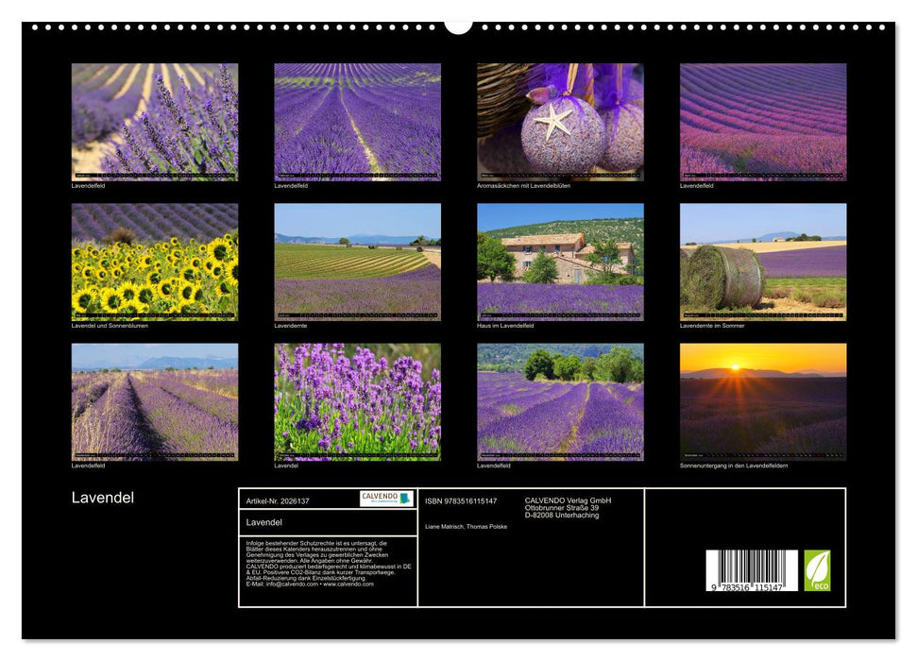This screenshot has width=917, height=661.
Task: Expand the publisher address block
Action: point(567,505)
